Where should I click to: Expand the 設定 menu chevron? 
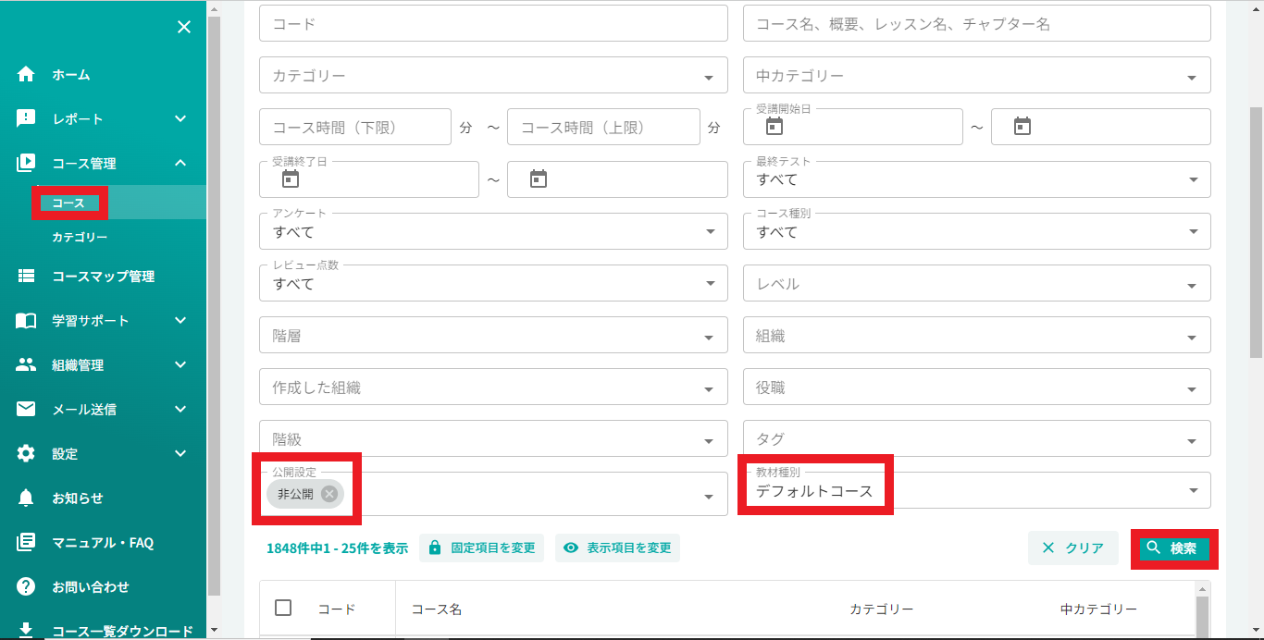coord(180,453)
